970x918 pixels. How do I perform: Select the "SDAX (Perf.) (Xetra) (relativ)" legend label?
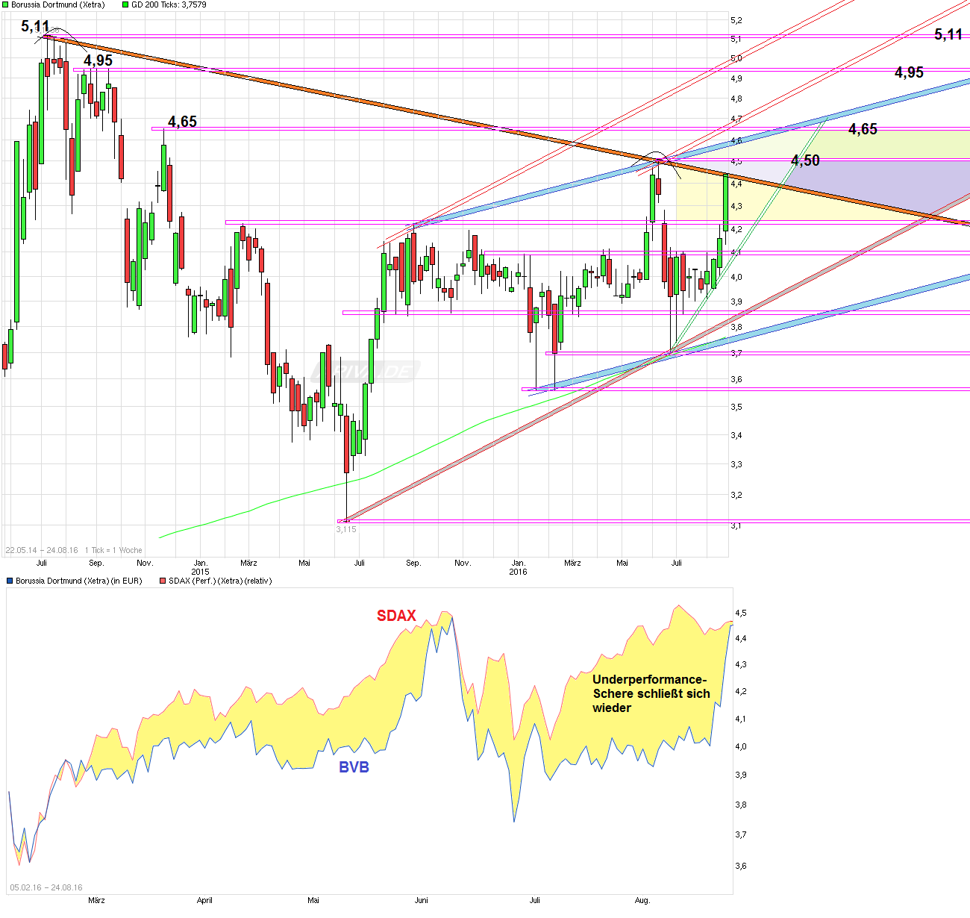[x=220, y=581]
